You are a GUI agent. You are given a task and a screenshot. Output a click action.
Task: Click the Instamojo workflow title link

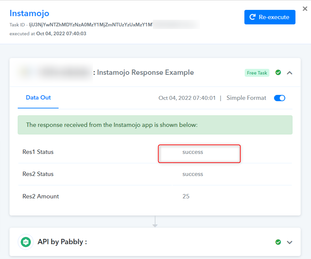click(29, 13)
